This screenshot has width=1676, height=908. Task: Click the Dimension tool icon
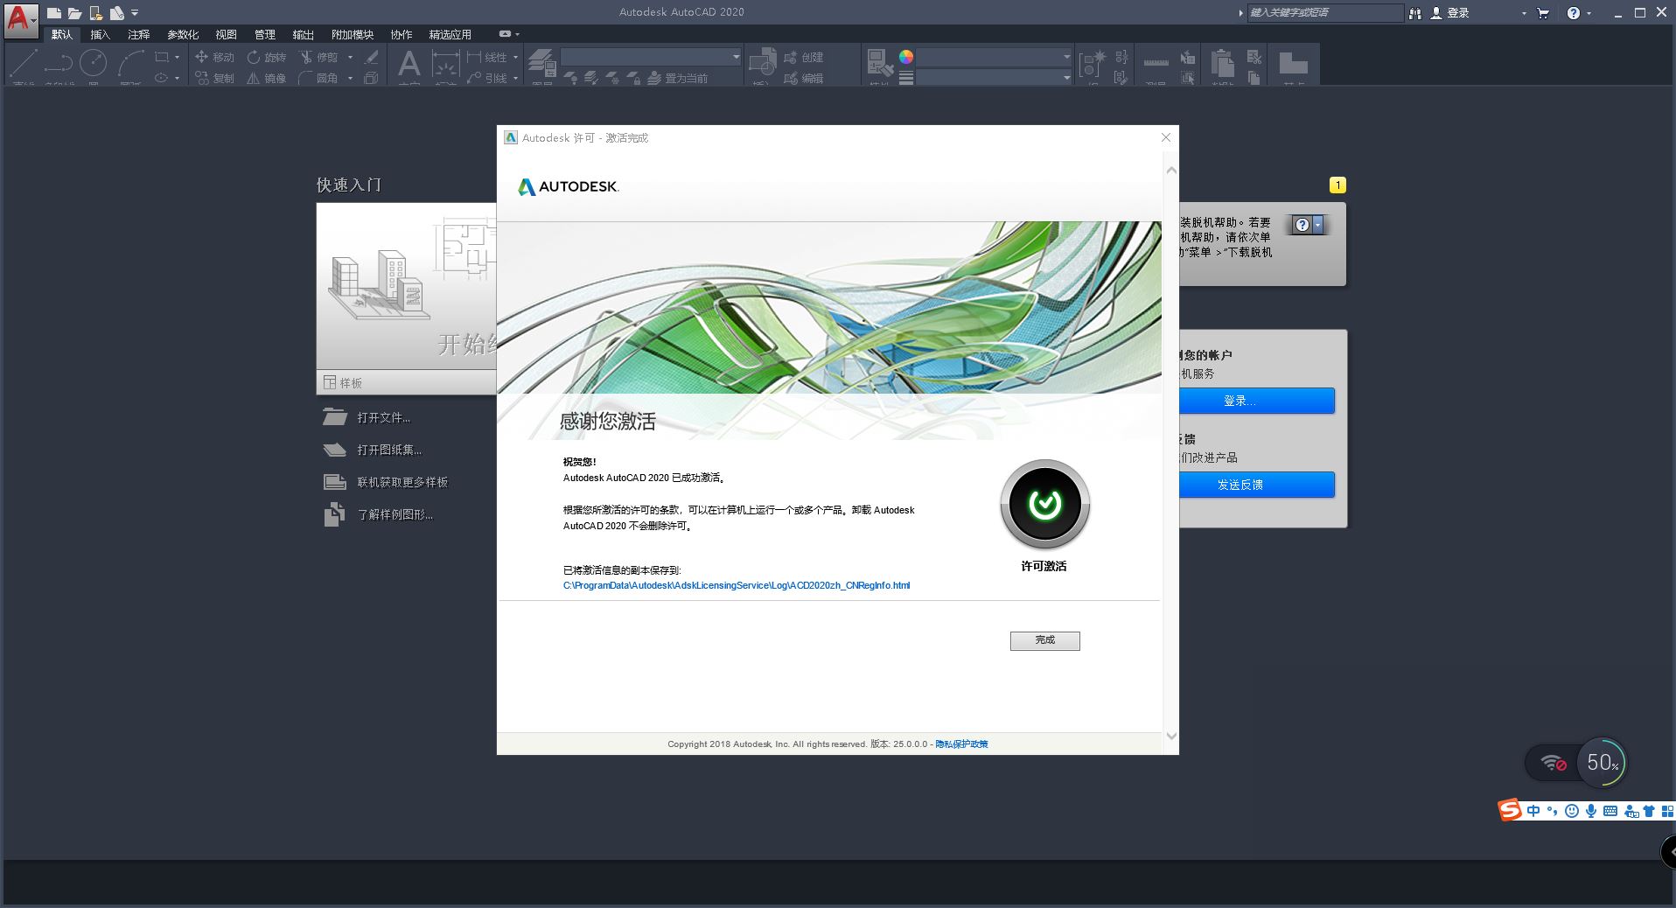tap(445, 63)
